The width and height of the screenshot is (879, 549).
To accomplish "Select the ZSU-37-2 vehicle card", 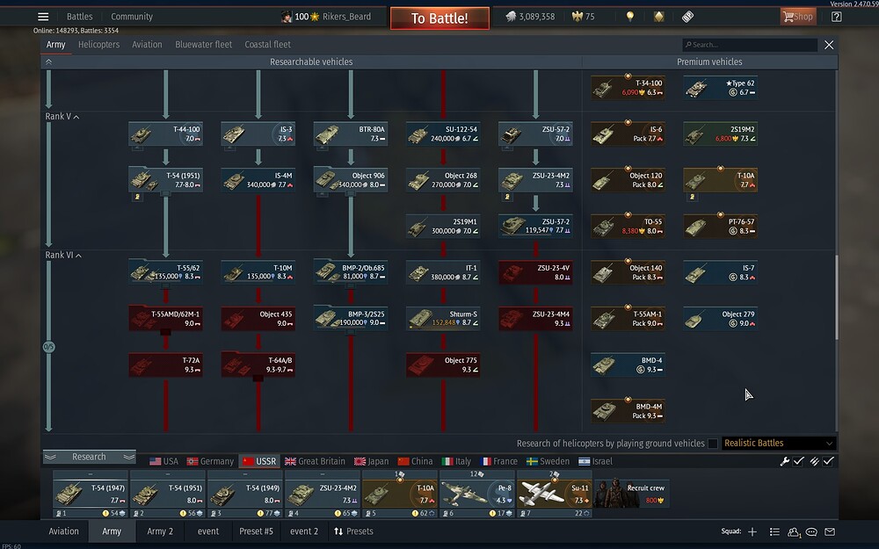I will 535,227.
